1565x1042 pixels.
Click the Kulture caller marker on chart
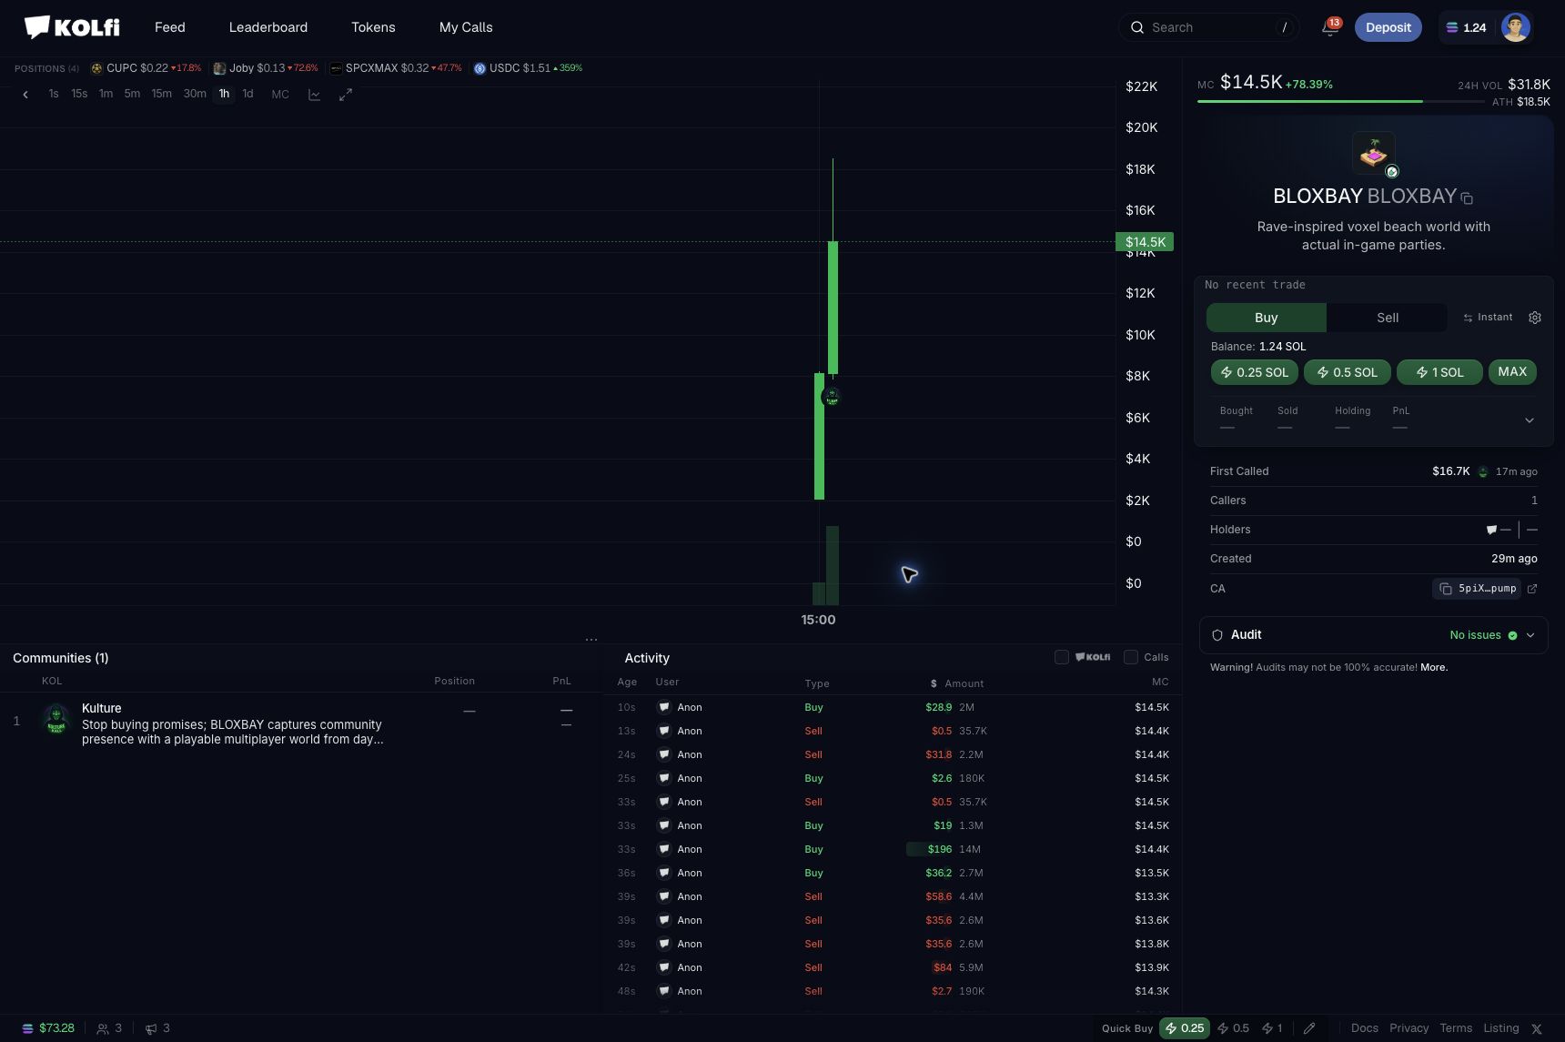pos(832,397)
